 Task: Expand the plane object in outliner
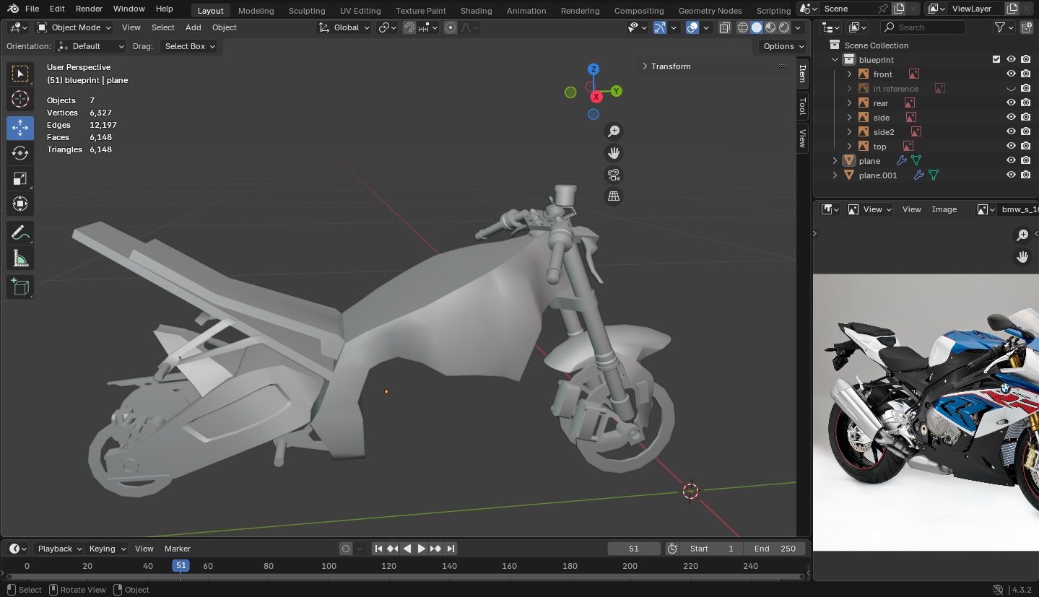tap(835, 161)
